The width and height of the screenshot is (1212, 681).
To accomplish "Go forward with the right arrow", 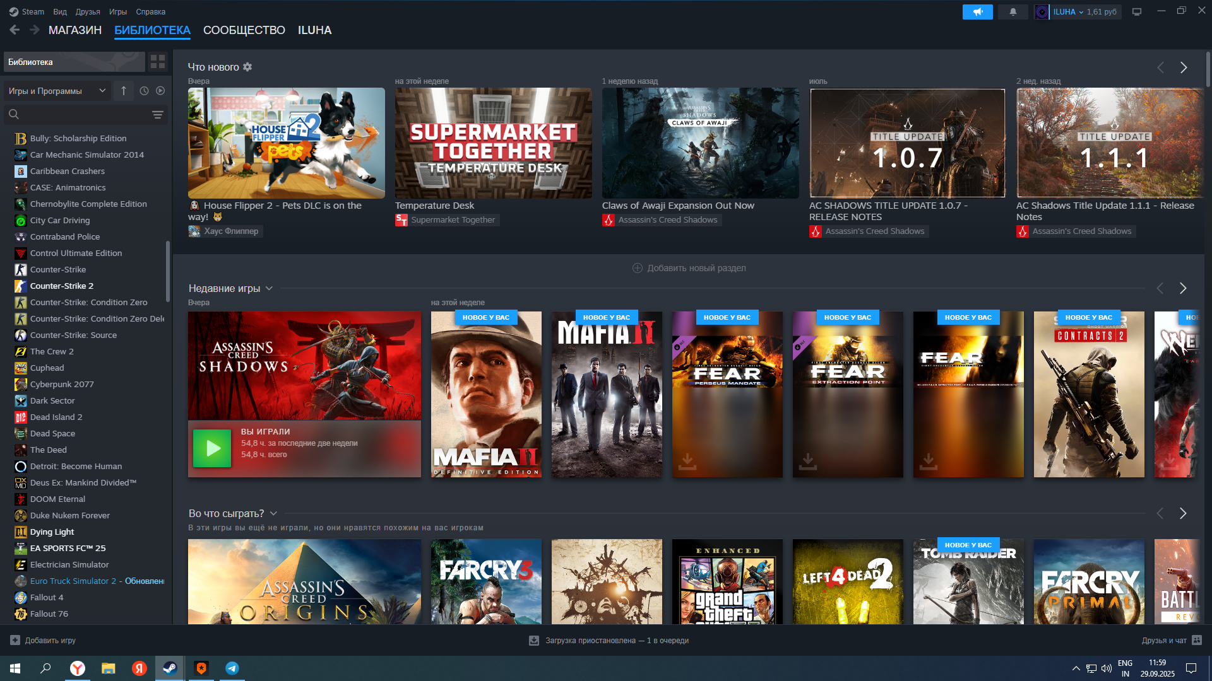I will 35,30.
